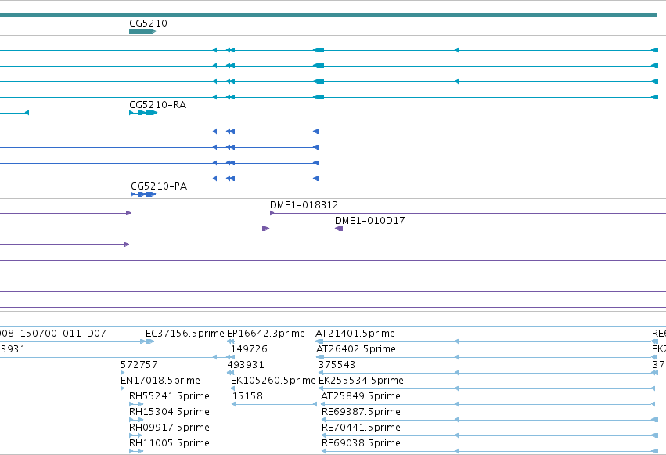Image resolution: width=666 pixels, height=455 pixels.
Task: Click the CG5210-PA coding glyph
Action: click(x=143, y=194)
